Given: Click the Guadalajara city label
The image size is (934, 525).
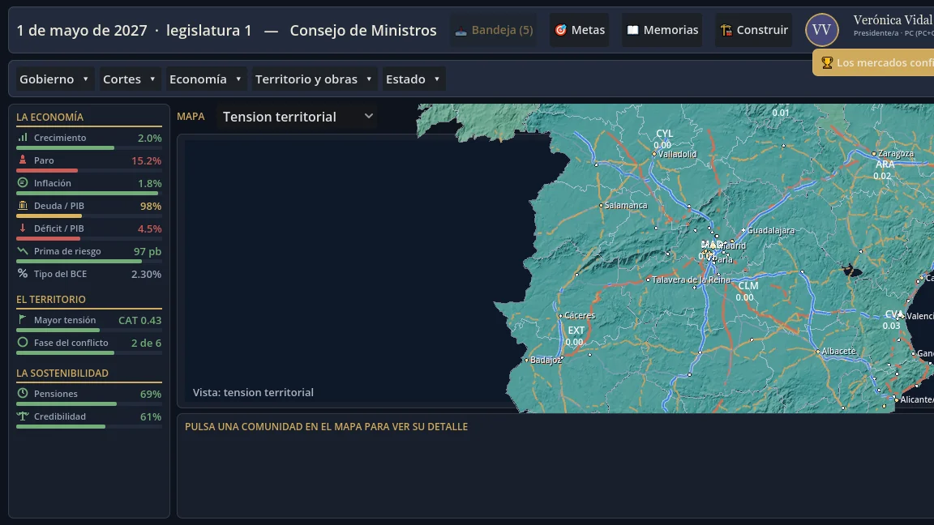Looking at the screenshot, I should (771, 230).
